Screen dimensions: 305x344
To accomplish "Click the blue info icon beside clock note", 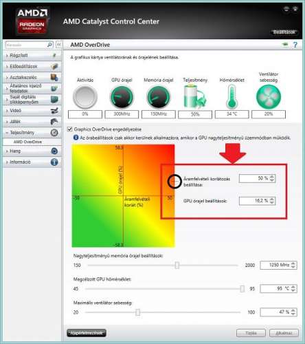I will (x=76, y=138).
